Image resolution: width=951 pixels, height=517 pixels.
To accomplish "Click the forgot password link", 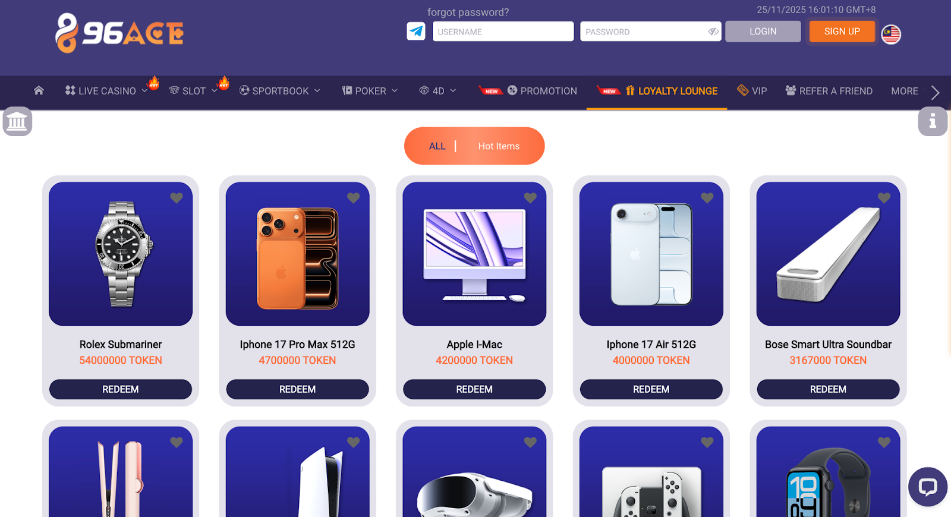I will coord(468,12).
